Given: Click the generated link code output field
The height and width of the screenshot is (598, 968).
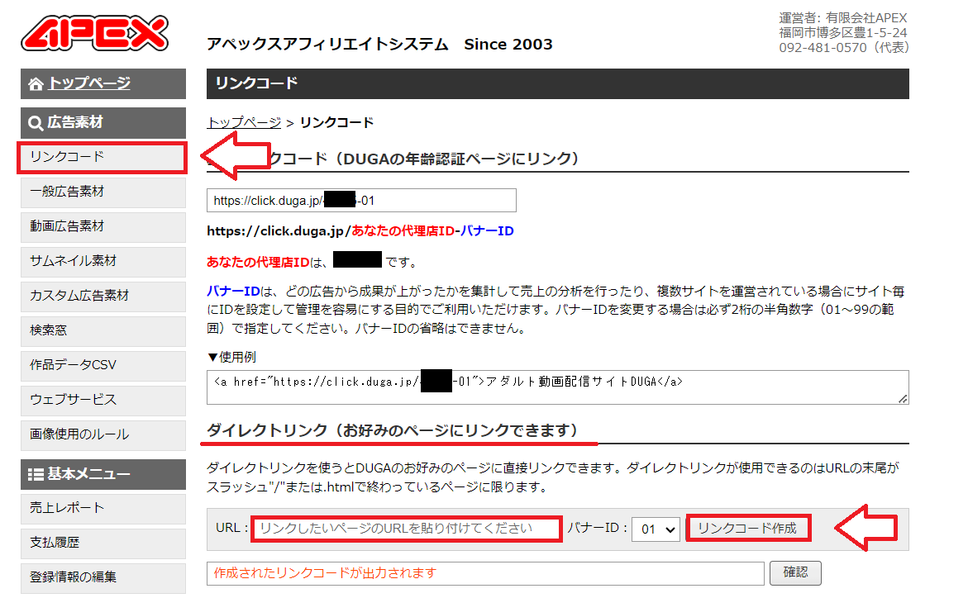Looking at the screenshot, I should coord(485,573).
